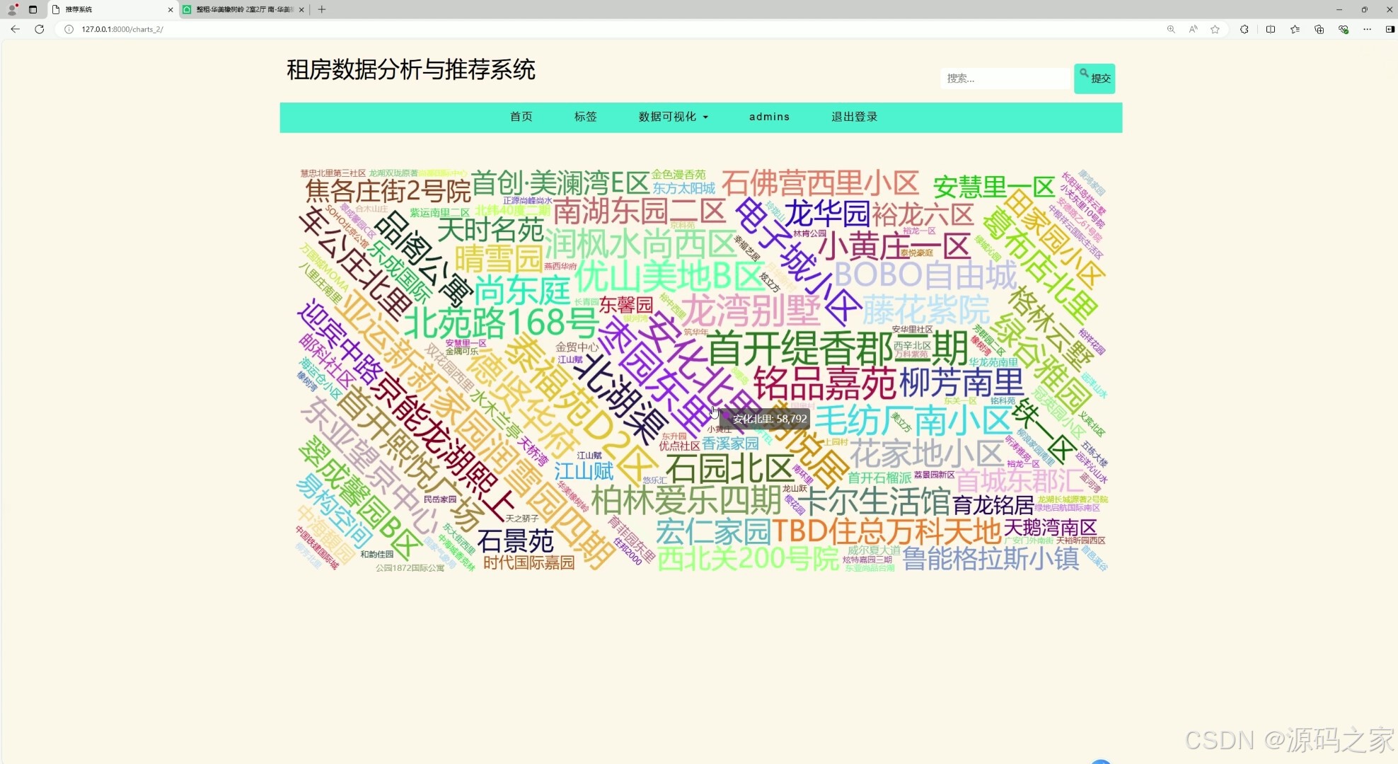Open the split screen icon in the toolbar
Screen dimensions: 1398x764
[x=1271, y=29]
